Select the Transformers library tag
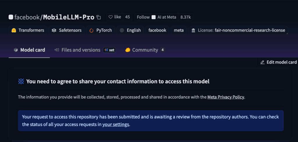 (28, 30)
